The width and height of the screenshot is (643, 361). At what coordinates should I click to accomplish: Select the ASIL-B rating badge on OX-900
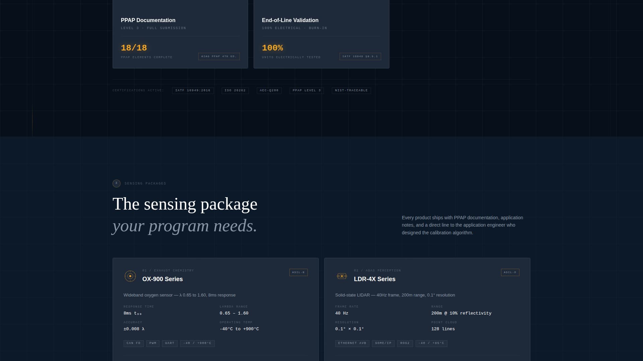tap(298, 272)
